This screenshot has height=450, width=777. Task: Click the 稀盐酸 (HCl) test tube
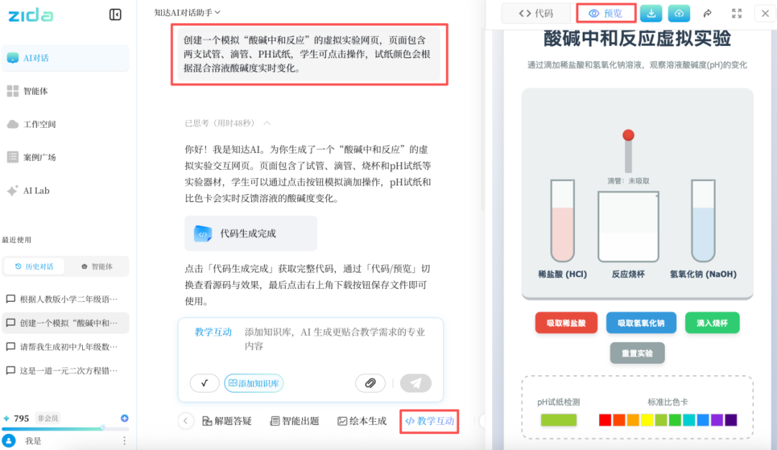pos(563,220)
